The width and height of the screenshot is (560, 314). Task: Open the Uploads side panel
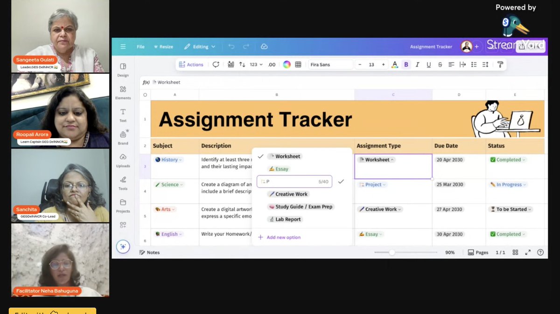123,160
